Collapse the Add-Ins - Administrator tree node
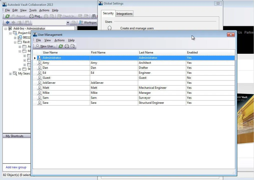The height and width of the screenshot is (180, 254). point(6,28)
